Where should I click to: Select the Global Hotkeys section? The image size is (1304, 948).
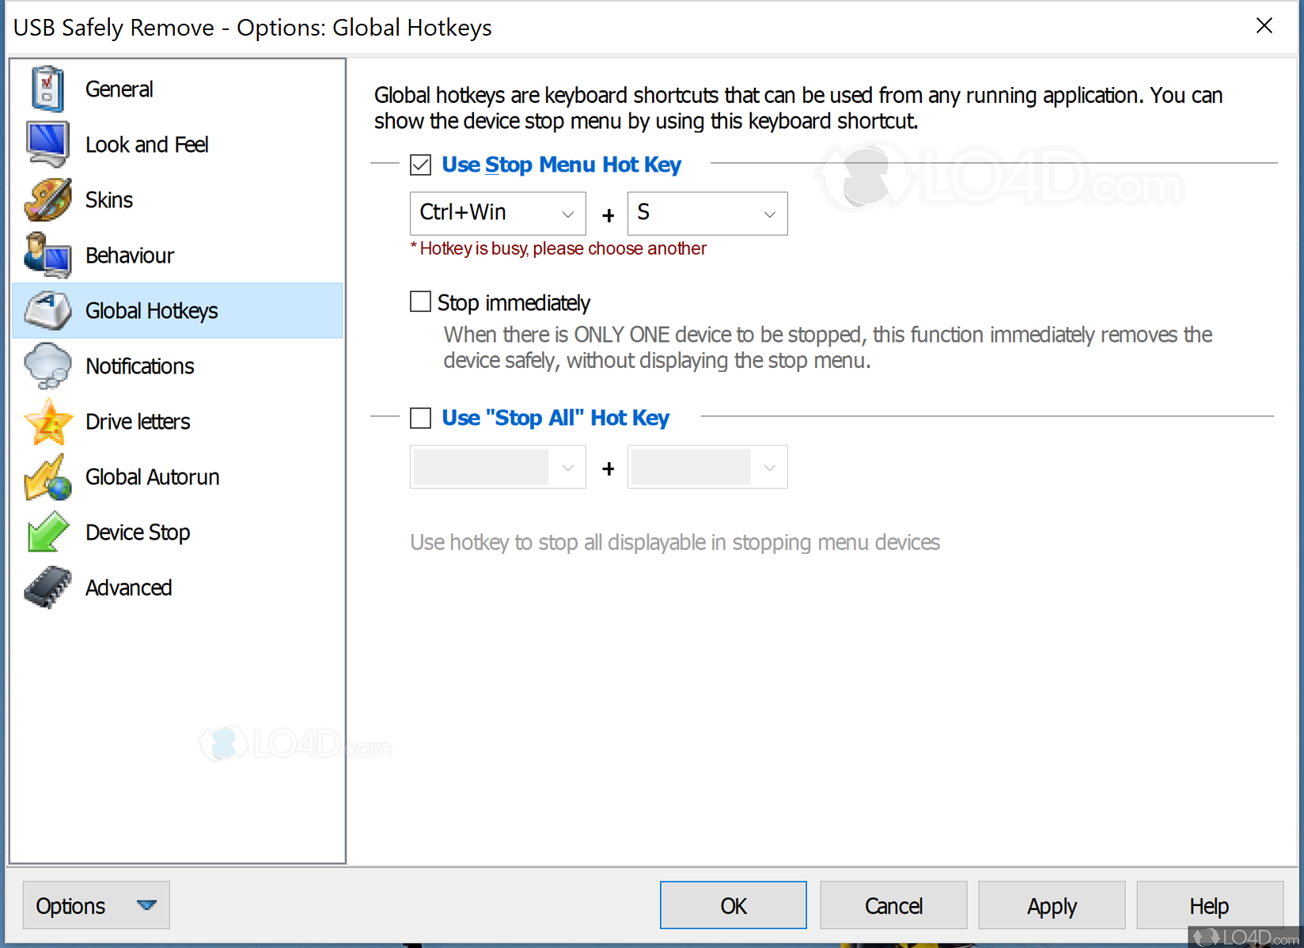click(151, 310)
